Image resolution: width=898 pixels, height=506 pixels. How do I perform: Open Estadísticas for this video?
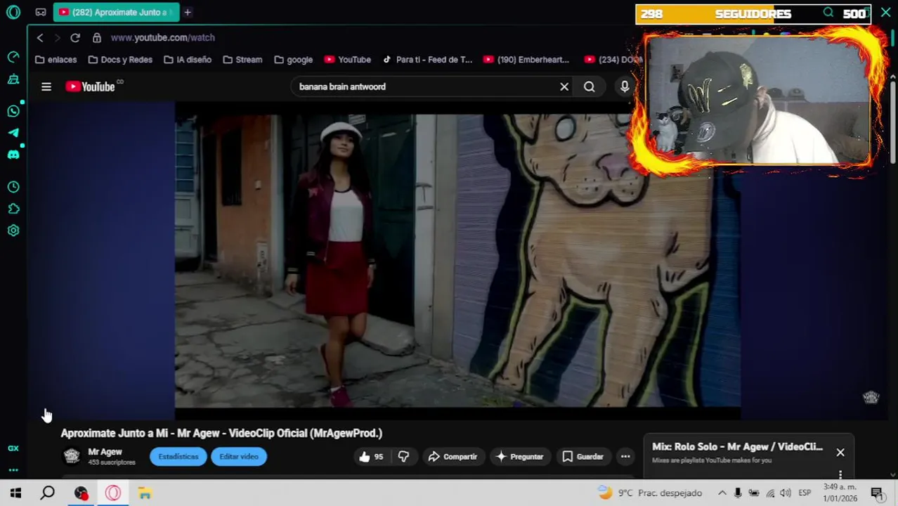(178, 457)
